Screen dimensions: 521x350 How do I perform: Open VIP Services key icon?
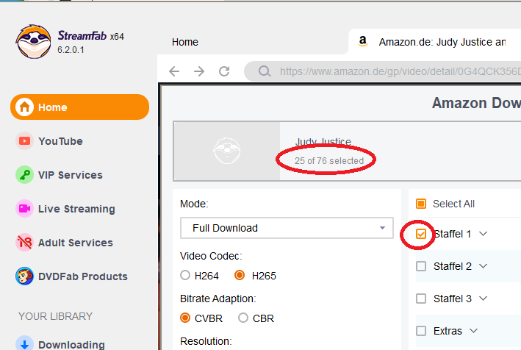25,175
